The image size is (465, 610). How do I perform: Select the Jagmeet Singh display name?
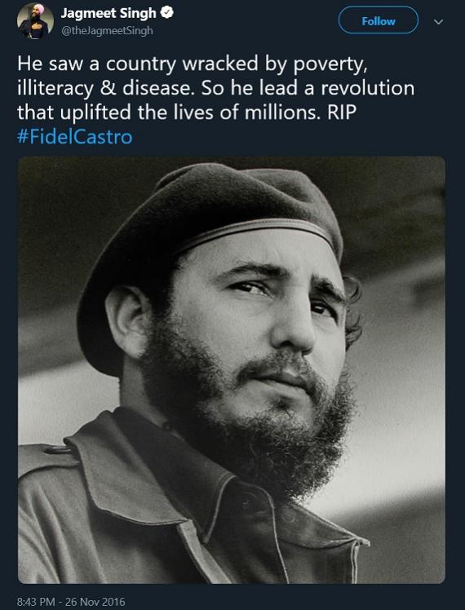tap(108, 13)
